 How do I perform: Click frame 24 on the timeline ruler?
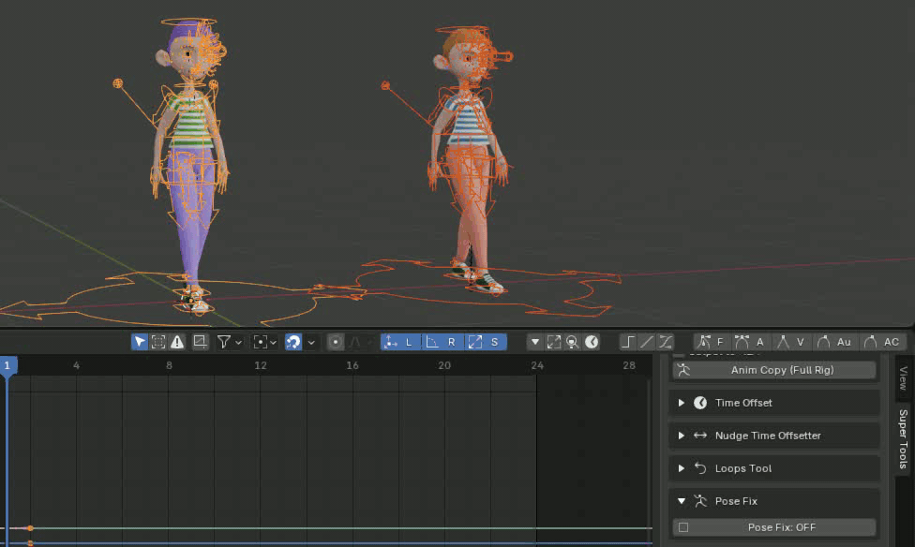(x=537, y=365)
